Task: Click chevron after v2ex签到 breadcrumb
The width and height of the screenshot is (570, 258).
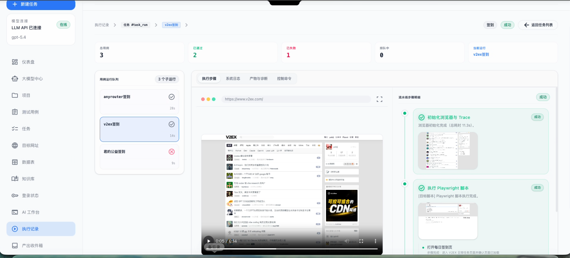Action: coord(187,25)
